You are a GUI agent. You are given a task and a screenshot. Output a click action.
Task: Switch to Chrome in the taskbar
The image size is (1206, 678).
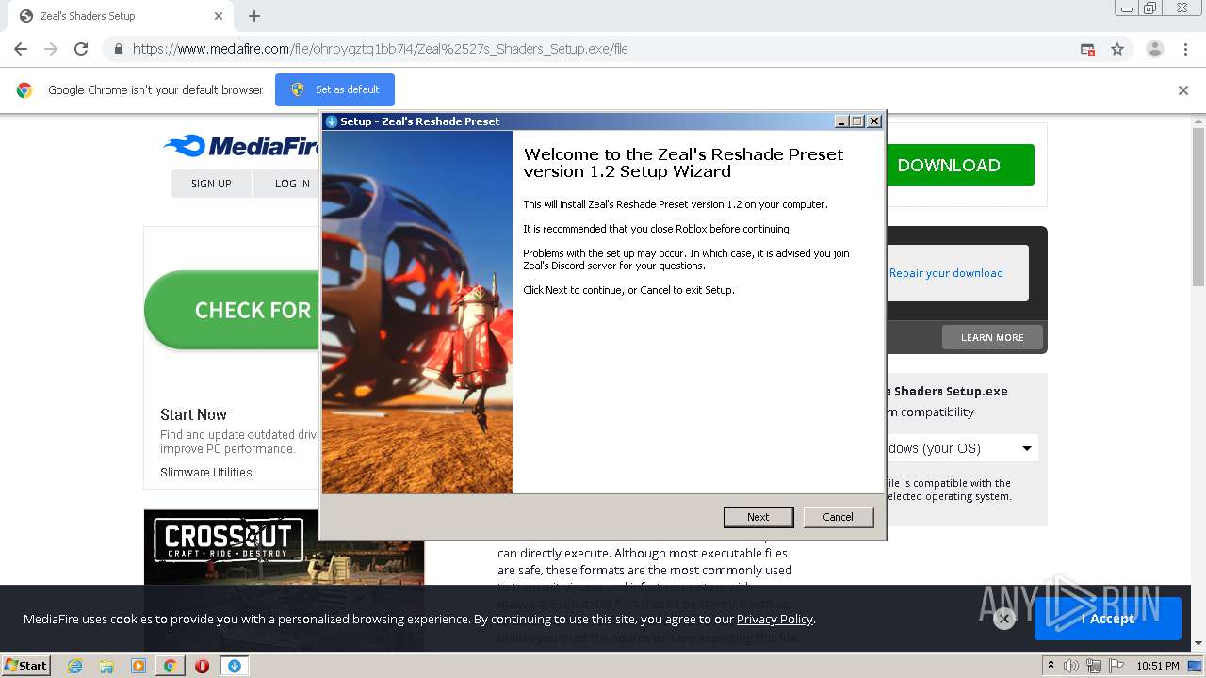[170, 666]
